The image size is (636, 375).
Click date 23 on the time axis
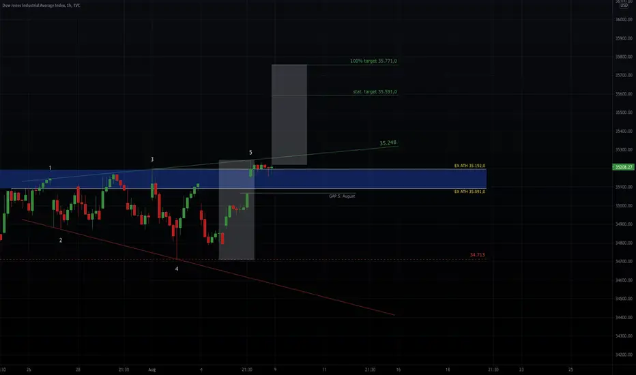(x=521, y=370)
